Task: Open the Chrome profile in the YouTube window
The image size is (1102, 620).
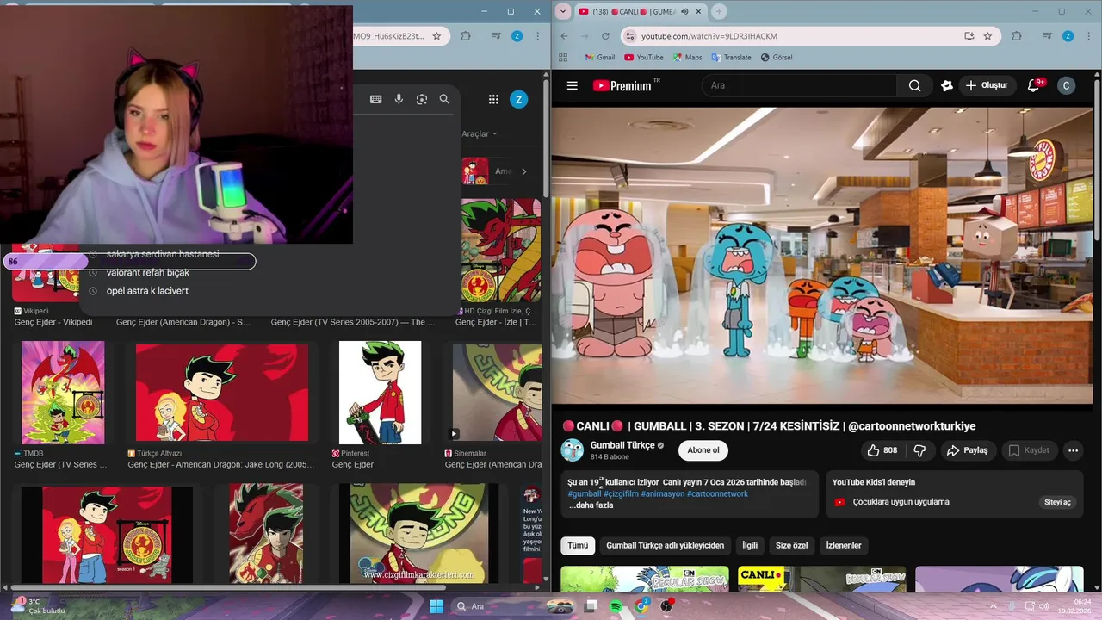Action: pyautogui.click(x=1068, y=36)
